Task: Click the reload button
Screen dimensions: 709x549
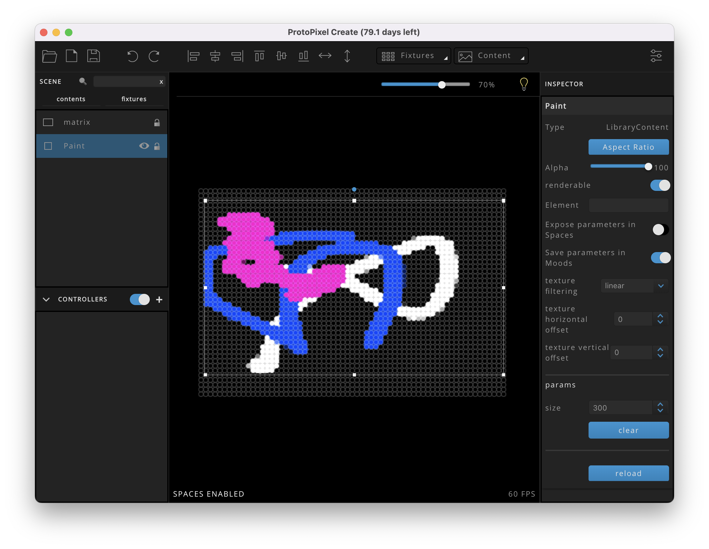Action: [x=628, y=474]
